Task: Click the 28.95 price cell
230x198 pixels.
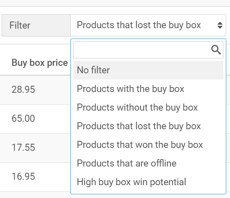Action: click(23, 89)
